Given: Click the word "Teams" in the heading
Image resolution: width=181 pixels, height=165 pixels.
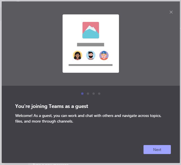Looking at the screenshot, I should 56,106.
